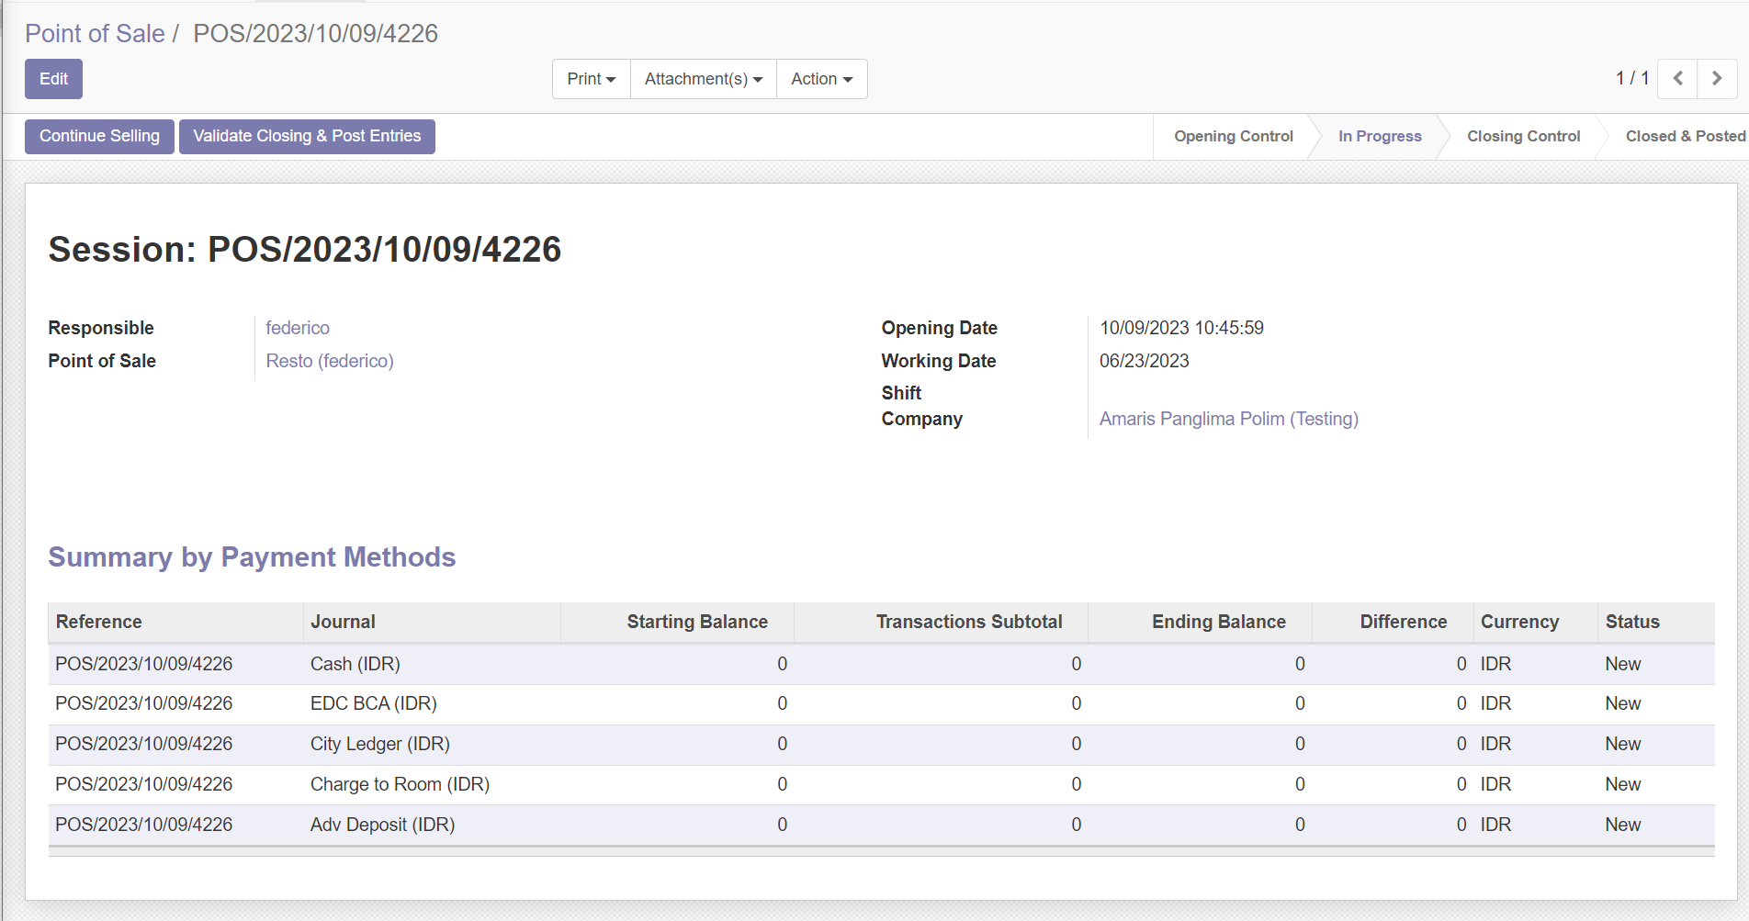Open the Adv Deposit (IDR) journal row
This screenshot has width=1749, height=921.
click(x=881, y=826)
